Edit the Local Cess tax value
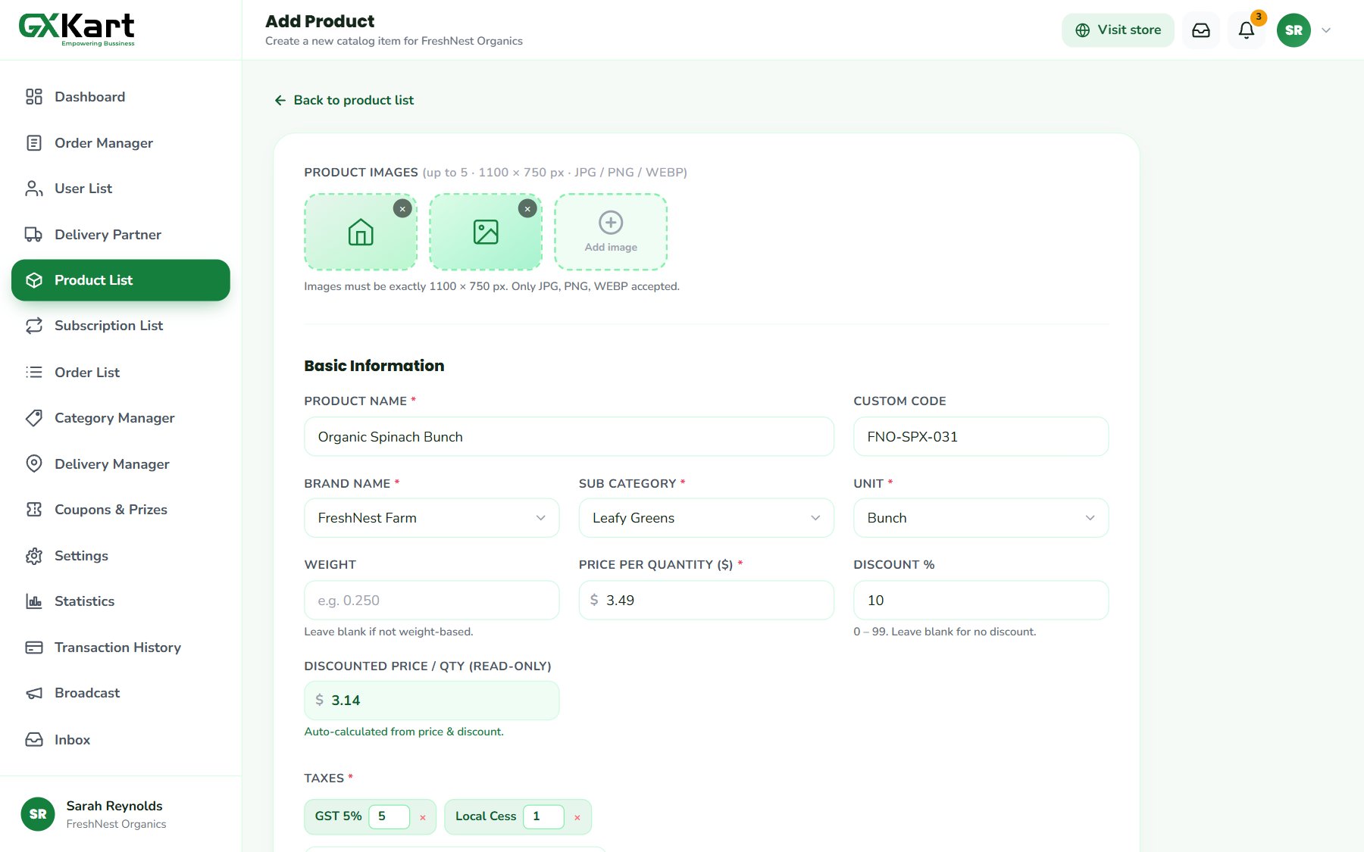Screen dimensions: 1364x852 pos(543,816)
